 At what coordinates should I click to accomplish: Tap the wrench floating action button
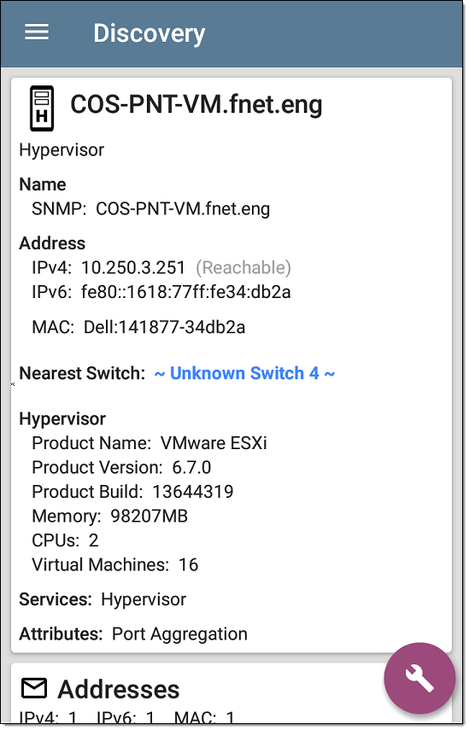pos(419,679)
